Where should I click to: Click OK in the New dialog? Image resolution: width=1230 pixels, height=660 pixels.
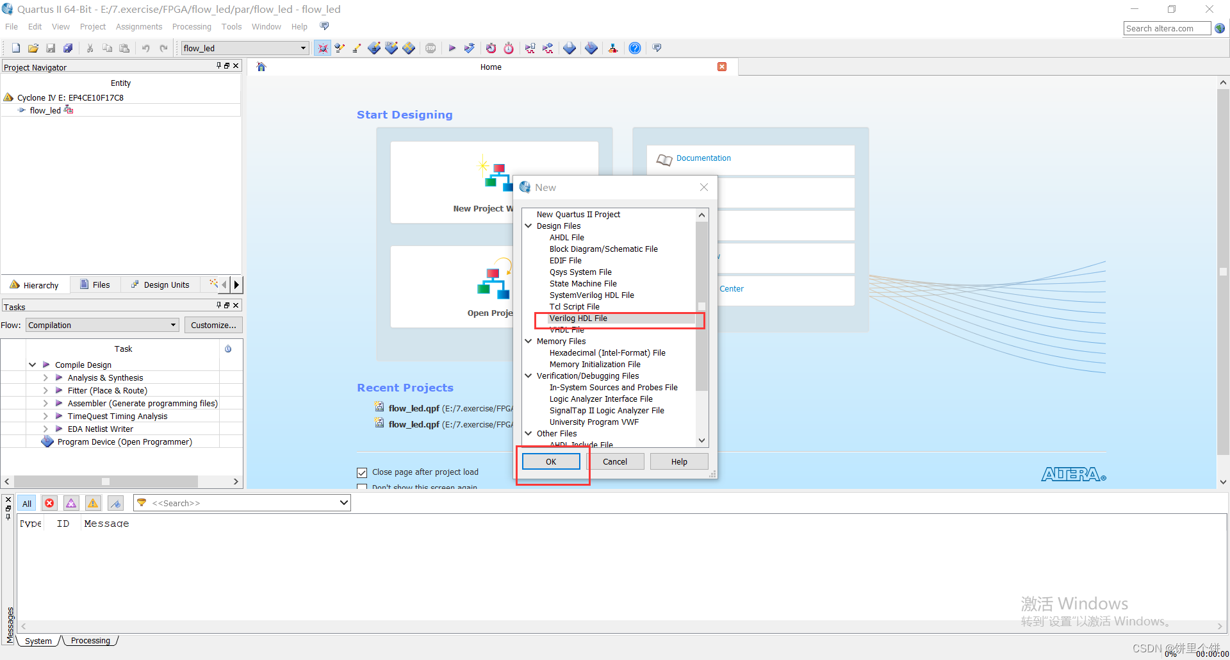pos(551,461)
